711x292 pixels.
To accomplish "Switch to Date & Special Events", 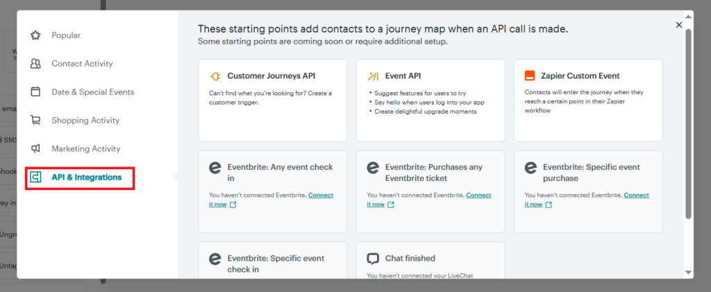I will click(x=93, y=92).
